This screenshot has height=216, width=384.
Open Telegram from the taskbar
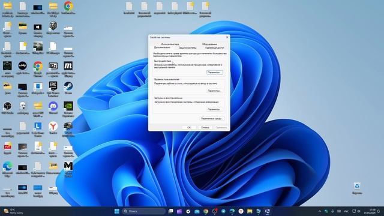223,211
